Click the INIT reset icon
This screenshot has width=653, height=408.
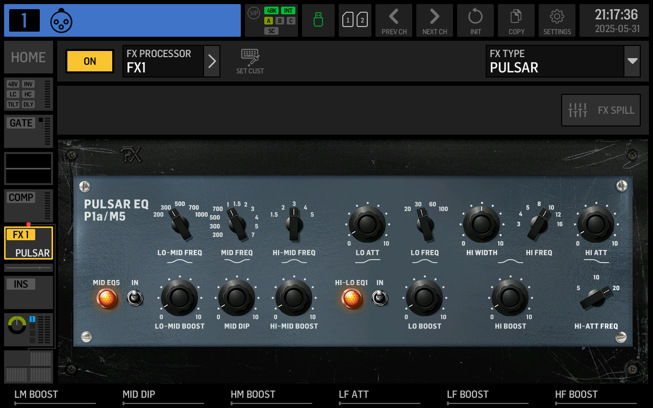475,20
